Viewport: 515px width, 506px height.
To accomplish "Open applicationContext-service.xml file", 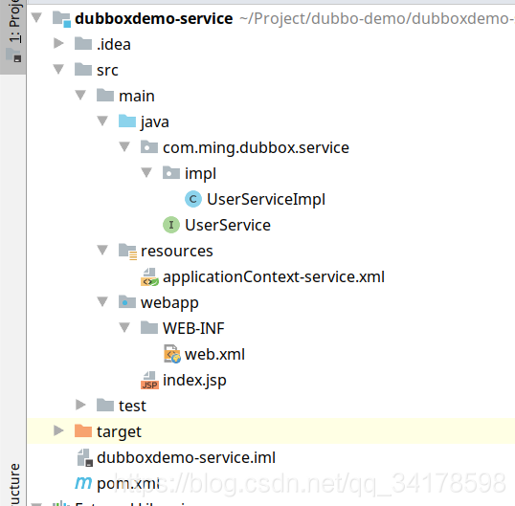I will pos(274,277).
